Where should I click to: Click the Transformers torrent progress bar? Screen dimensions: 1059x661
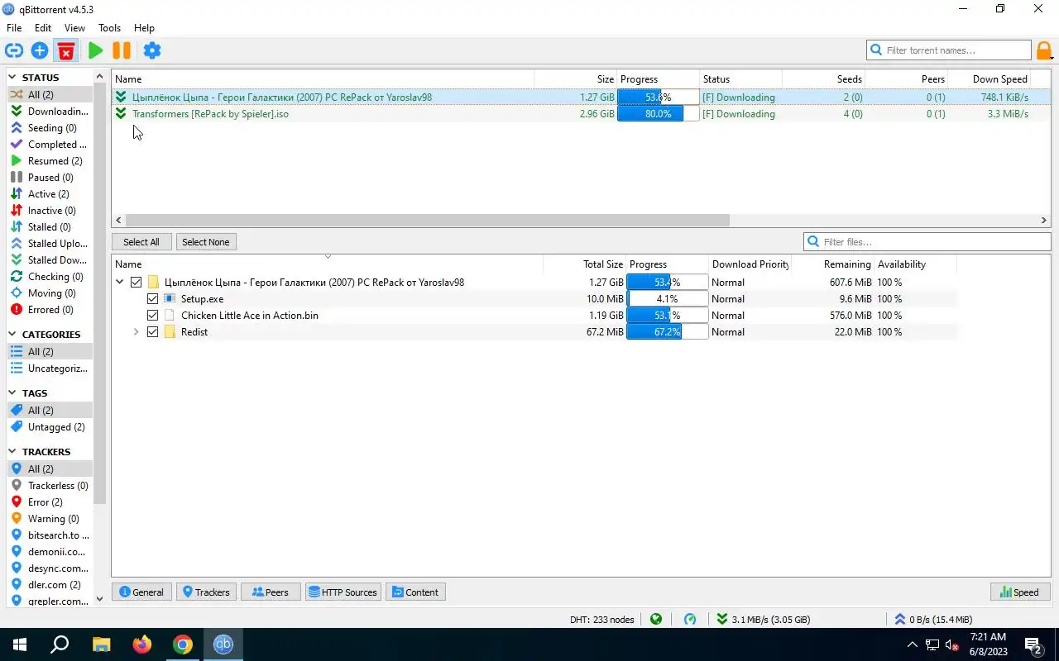pos(659,114)
